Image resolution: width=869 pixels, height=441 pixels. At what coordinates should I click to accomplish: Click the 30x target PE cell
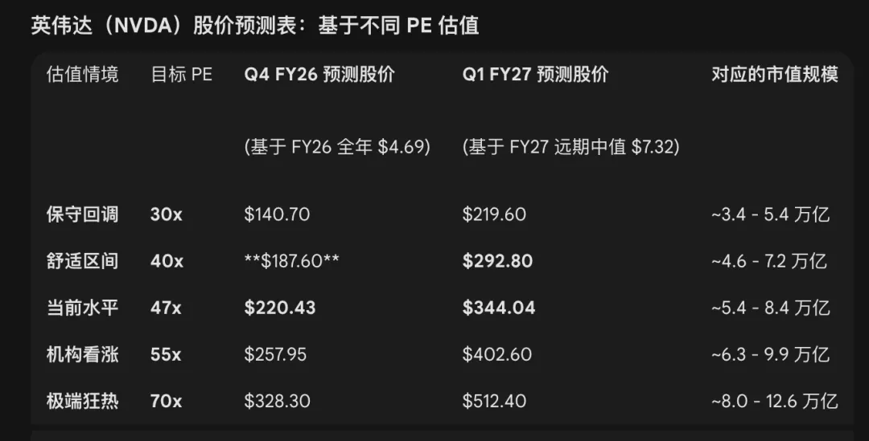tap(167, 214)
